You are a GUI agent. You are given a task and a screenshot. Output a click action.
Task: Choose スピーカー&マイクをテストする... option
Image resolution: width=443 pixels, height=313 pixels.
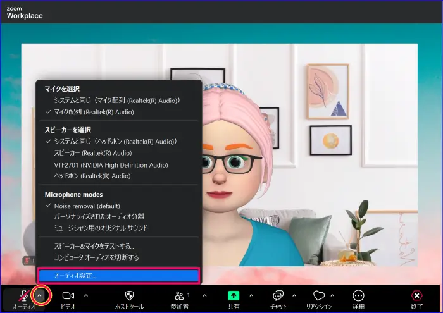(x=94, y=246)
